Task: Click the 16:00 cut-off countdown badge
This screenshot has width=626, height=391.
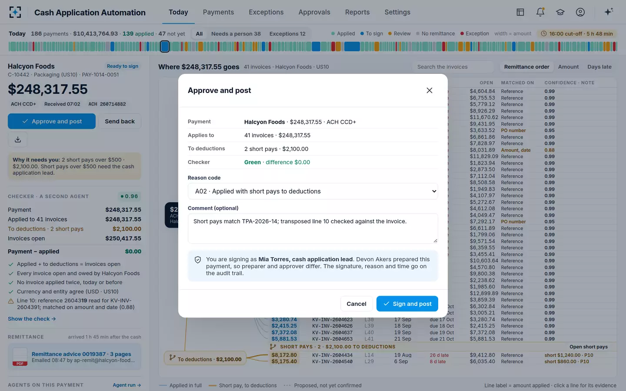Action: pyautogui.click(x=576, y=33)
